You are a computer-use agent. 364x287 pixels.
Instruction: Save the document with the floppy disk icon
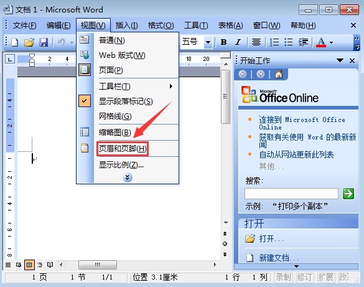[x=44, y=42]
